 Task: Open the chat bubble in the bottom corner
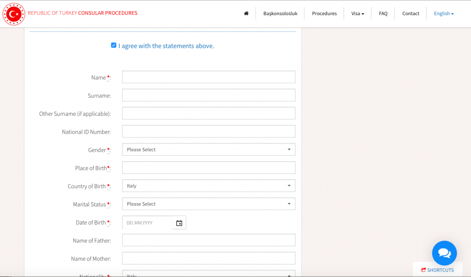tap(444, 253)
